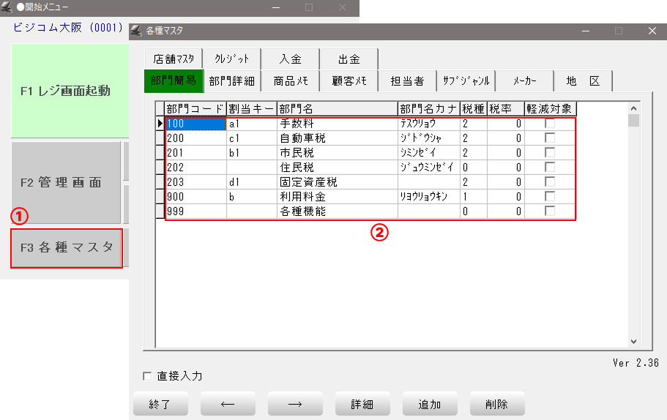This screenshot has width=667, height=420.
Task: Enable the 直接入力 checkbox
Action: pyautogui.click(x=147, y=376)
